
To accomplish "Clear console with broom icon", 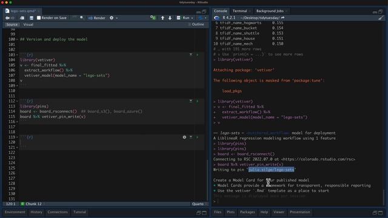I will click(x=381, y=18).
